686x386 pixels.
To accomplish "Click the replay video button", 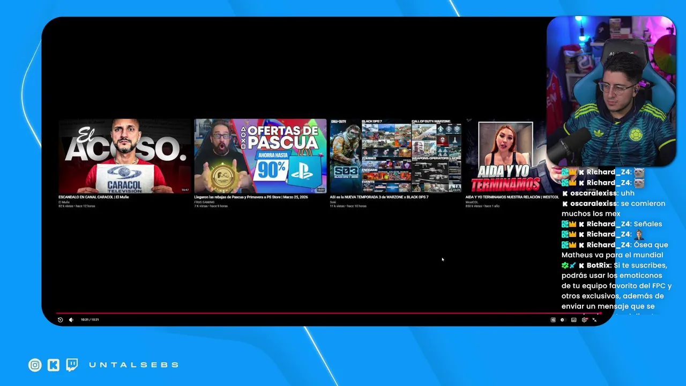I will click(x=60, y=320).
